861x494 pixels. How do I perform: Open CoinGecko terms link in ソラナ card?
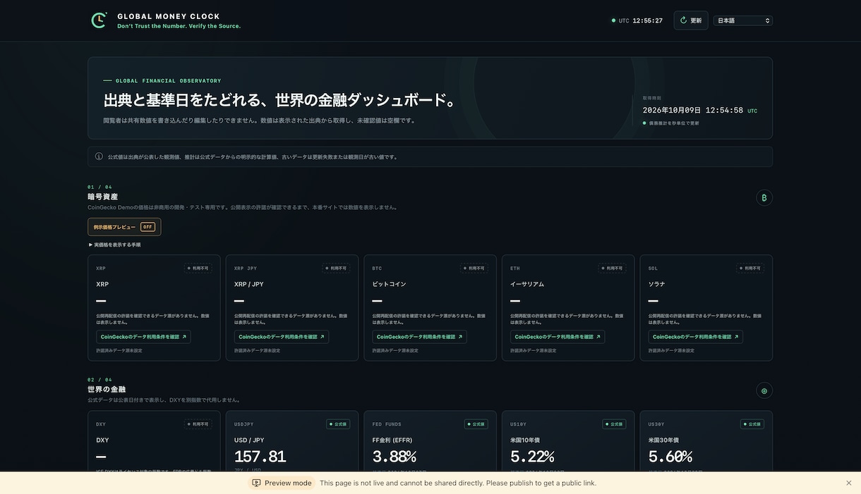pyautogui.click(x=695, y=337)
